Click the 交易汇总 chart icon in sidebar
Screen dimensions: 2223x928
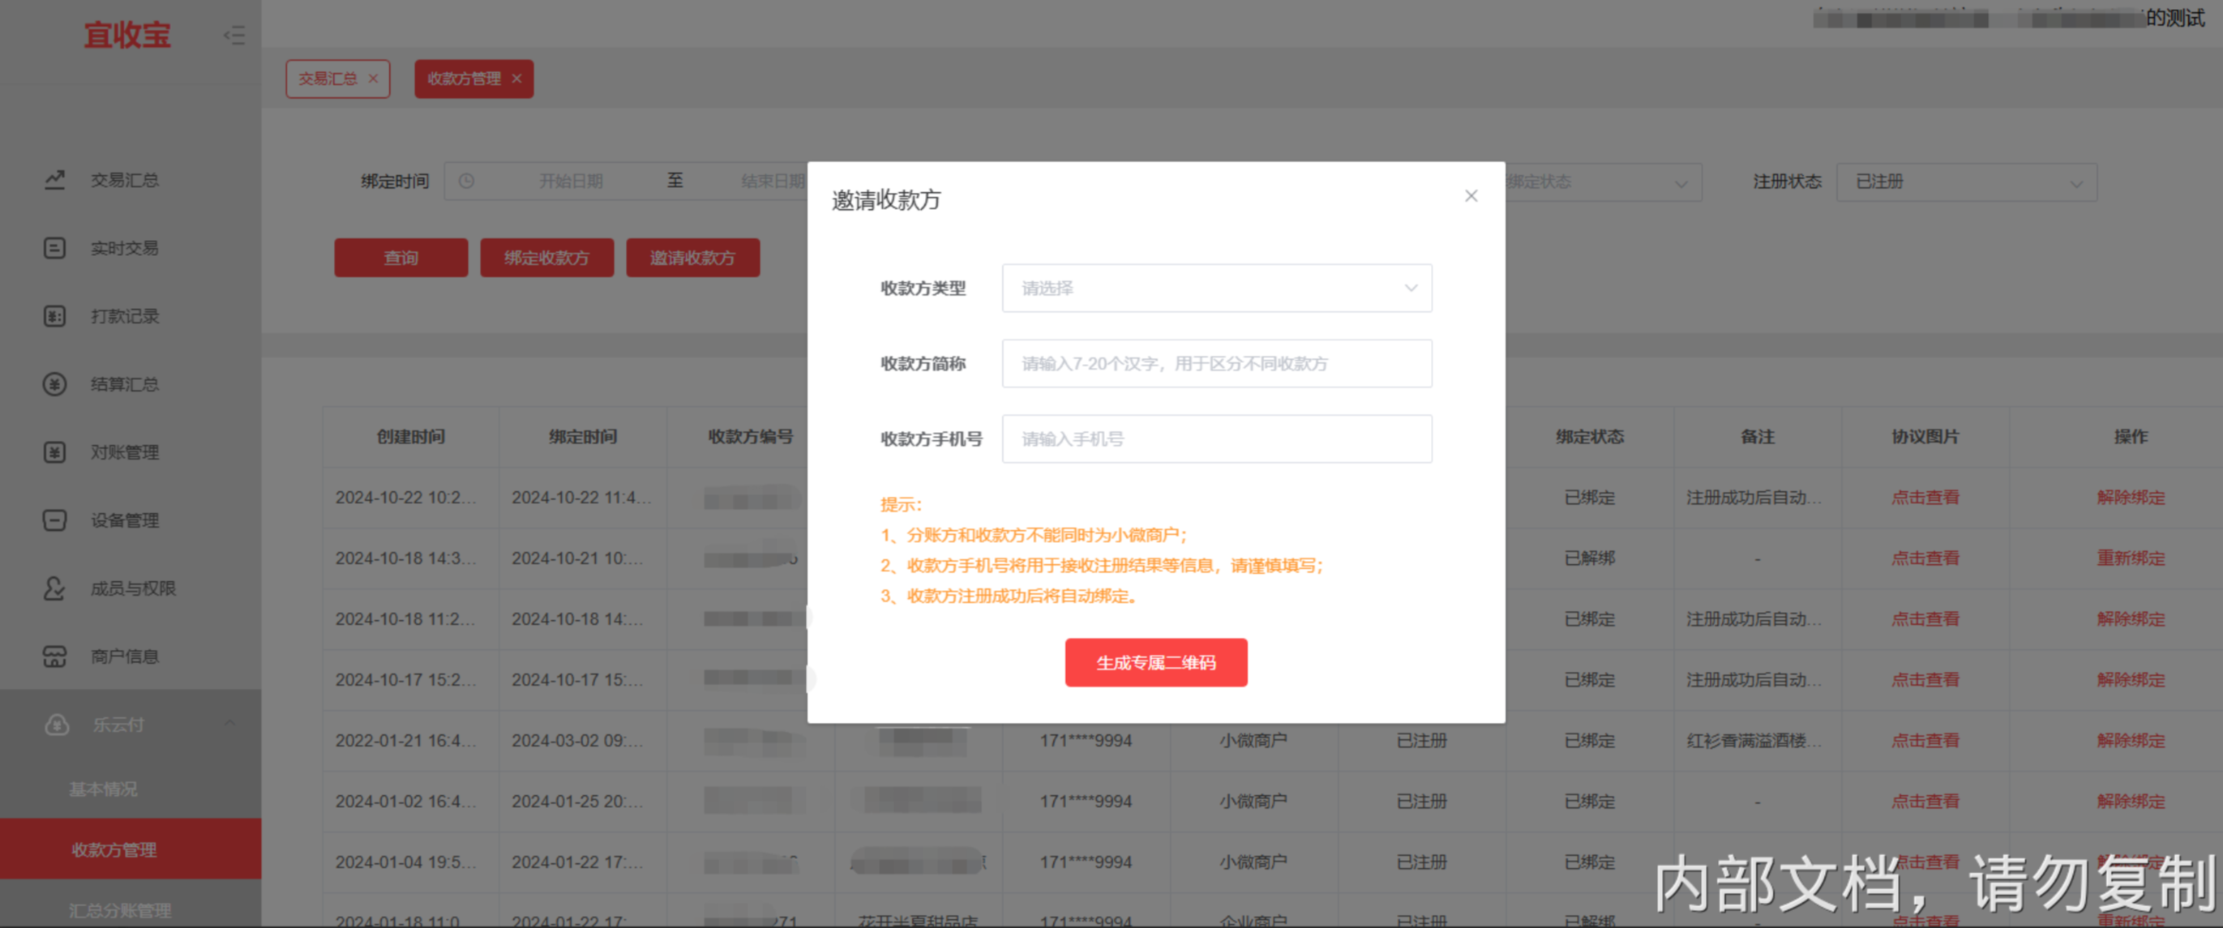pos(54,179)
